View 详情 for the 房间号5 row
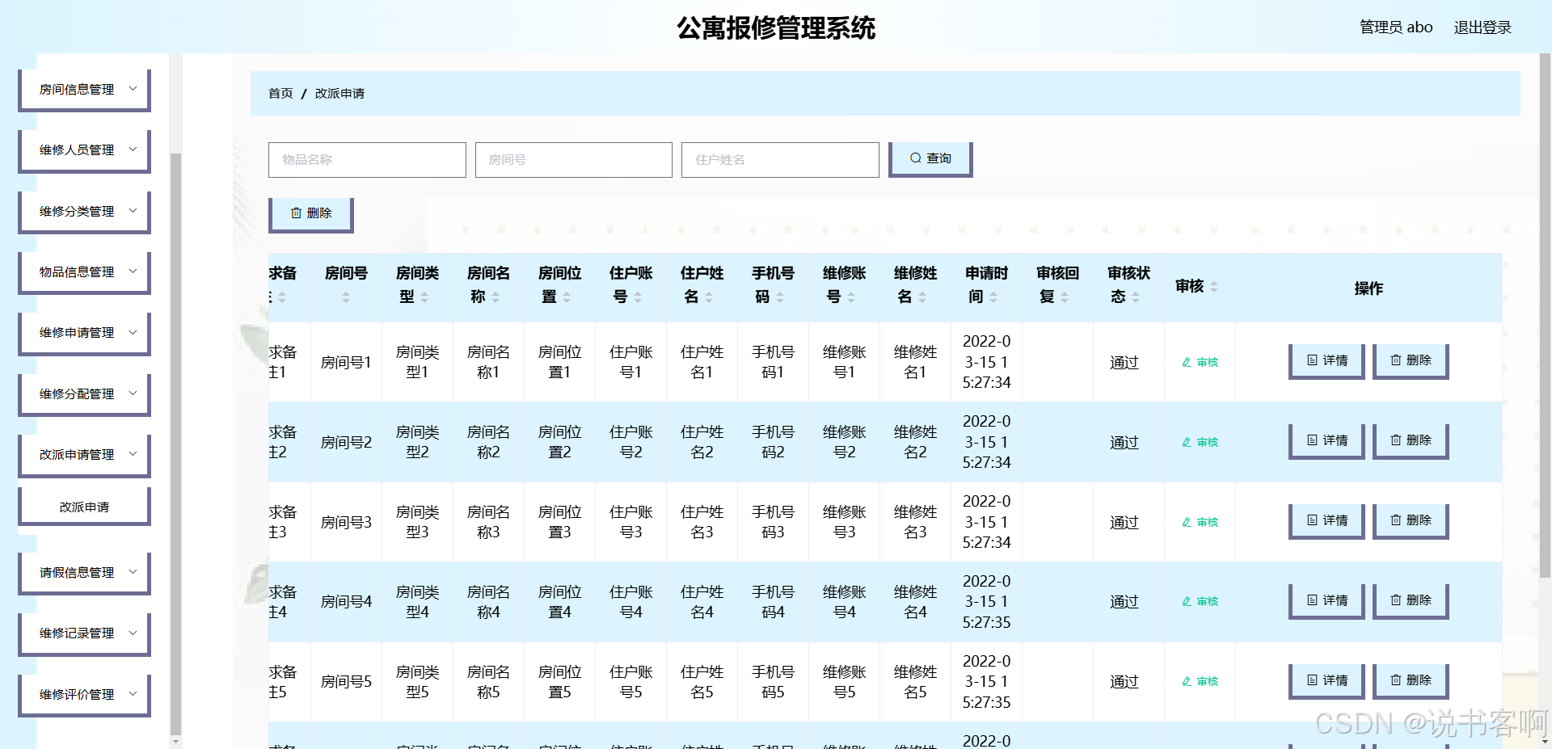The width and height of the screenshot is (1552, 749). [x=1326, y=681]
